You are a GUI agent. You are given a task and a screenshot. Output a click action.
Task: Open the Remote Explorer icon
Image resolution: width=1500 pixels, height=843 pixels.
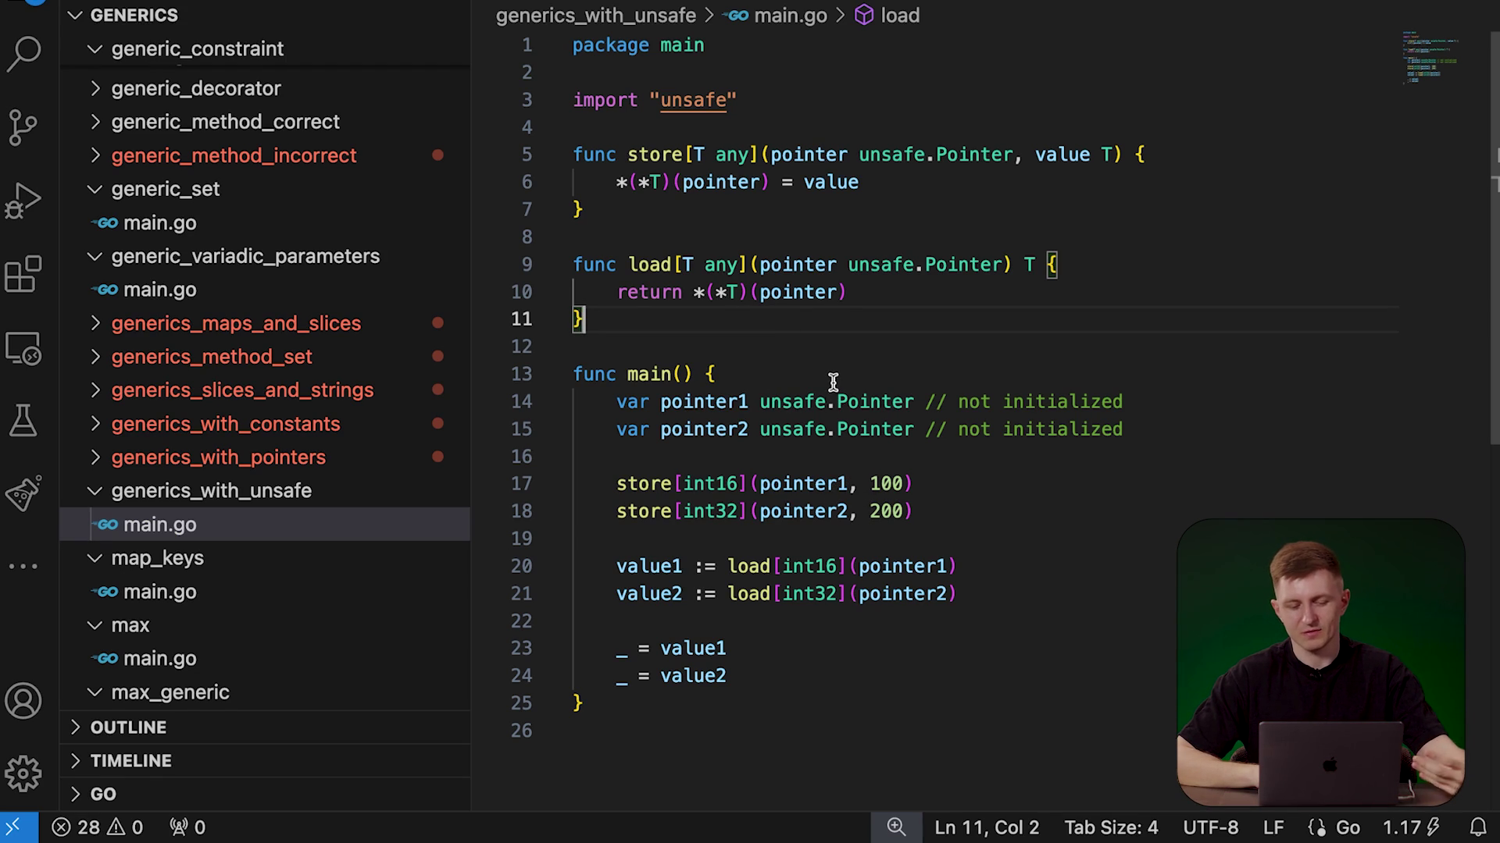click(x=23, y=348)
